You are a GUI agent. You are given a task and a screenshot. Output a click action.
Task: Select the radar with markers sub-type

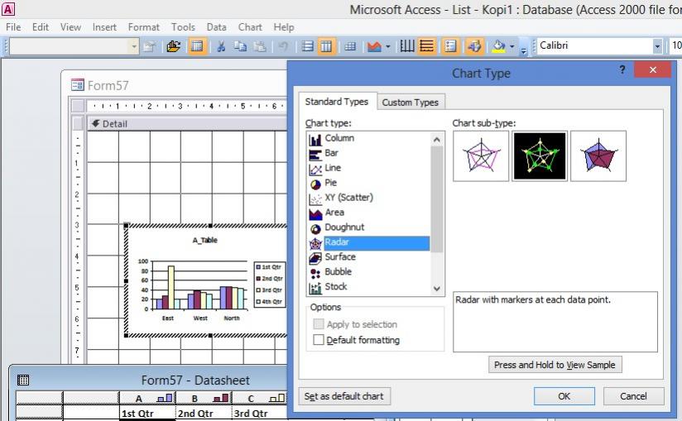540,156
